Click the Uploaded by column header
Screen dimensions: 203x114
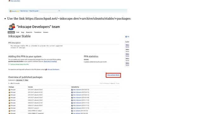point(75,87)
